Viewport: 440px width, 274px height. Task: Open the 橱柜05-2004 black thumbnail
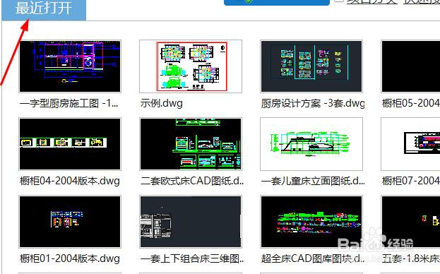tap(410, 66)
